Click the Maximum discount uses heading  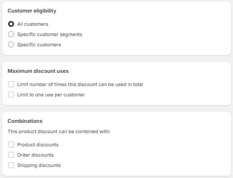pyautogui.click(x=38, y=71)
